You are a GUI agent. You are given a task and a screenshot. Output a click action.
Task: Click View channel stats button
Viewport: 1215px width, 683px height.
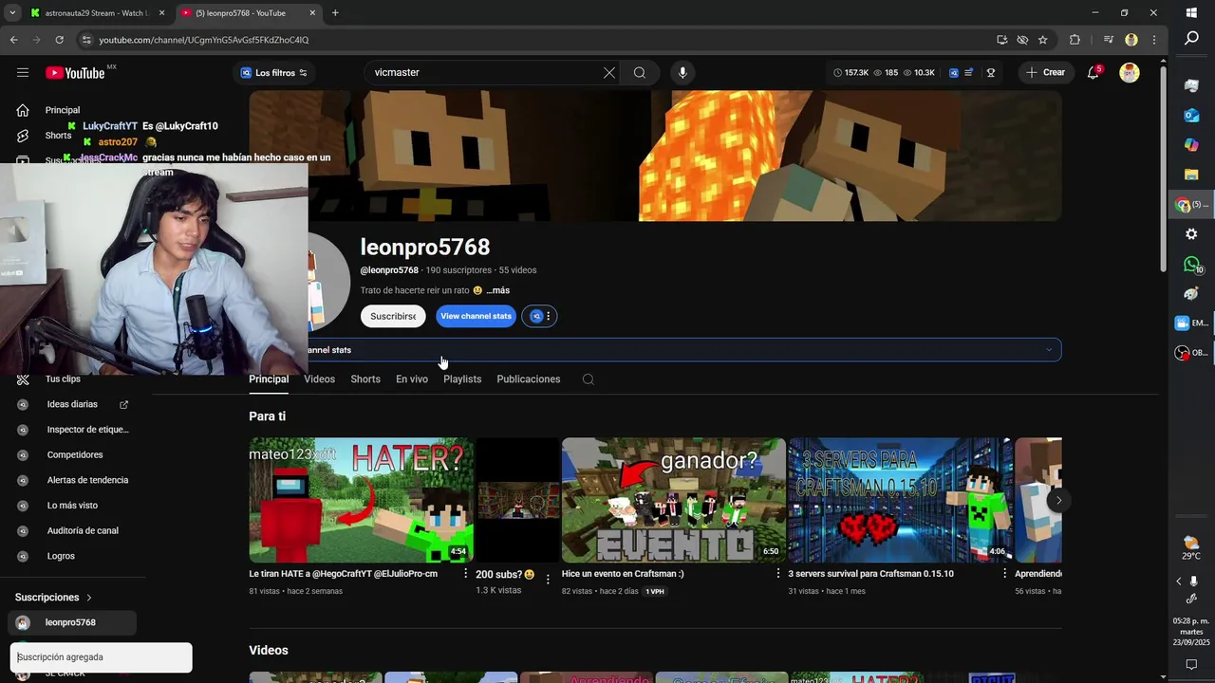(476, 316)
